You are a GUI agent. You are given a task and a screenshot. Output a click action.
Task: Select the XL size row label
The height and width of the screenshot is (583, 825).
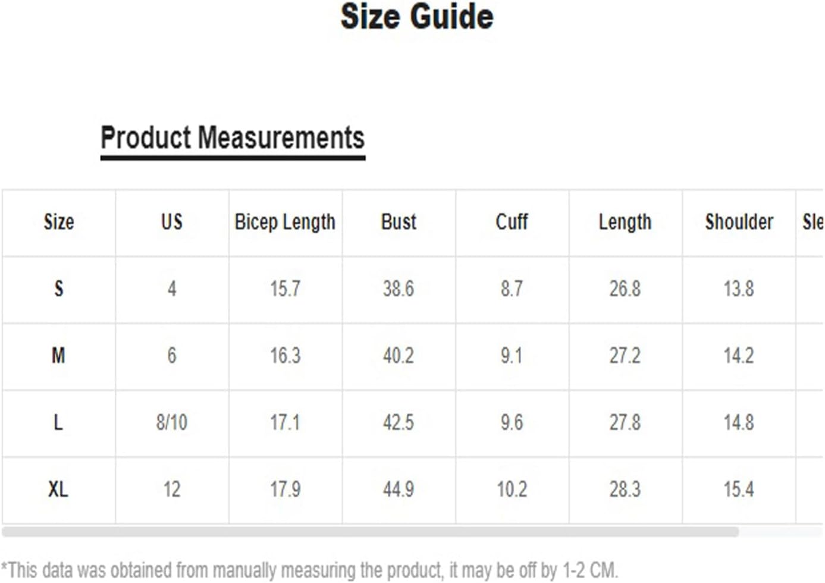(x=58, y=490)
